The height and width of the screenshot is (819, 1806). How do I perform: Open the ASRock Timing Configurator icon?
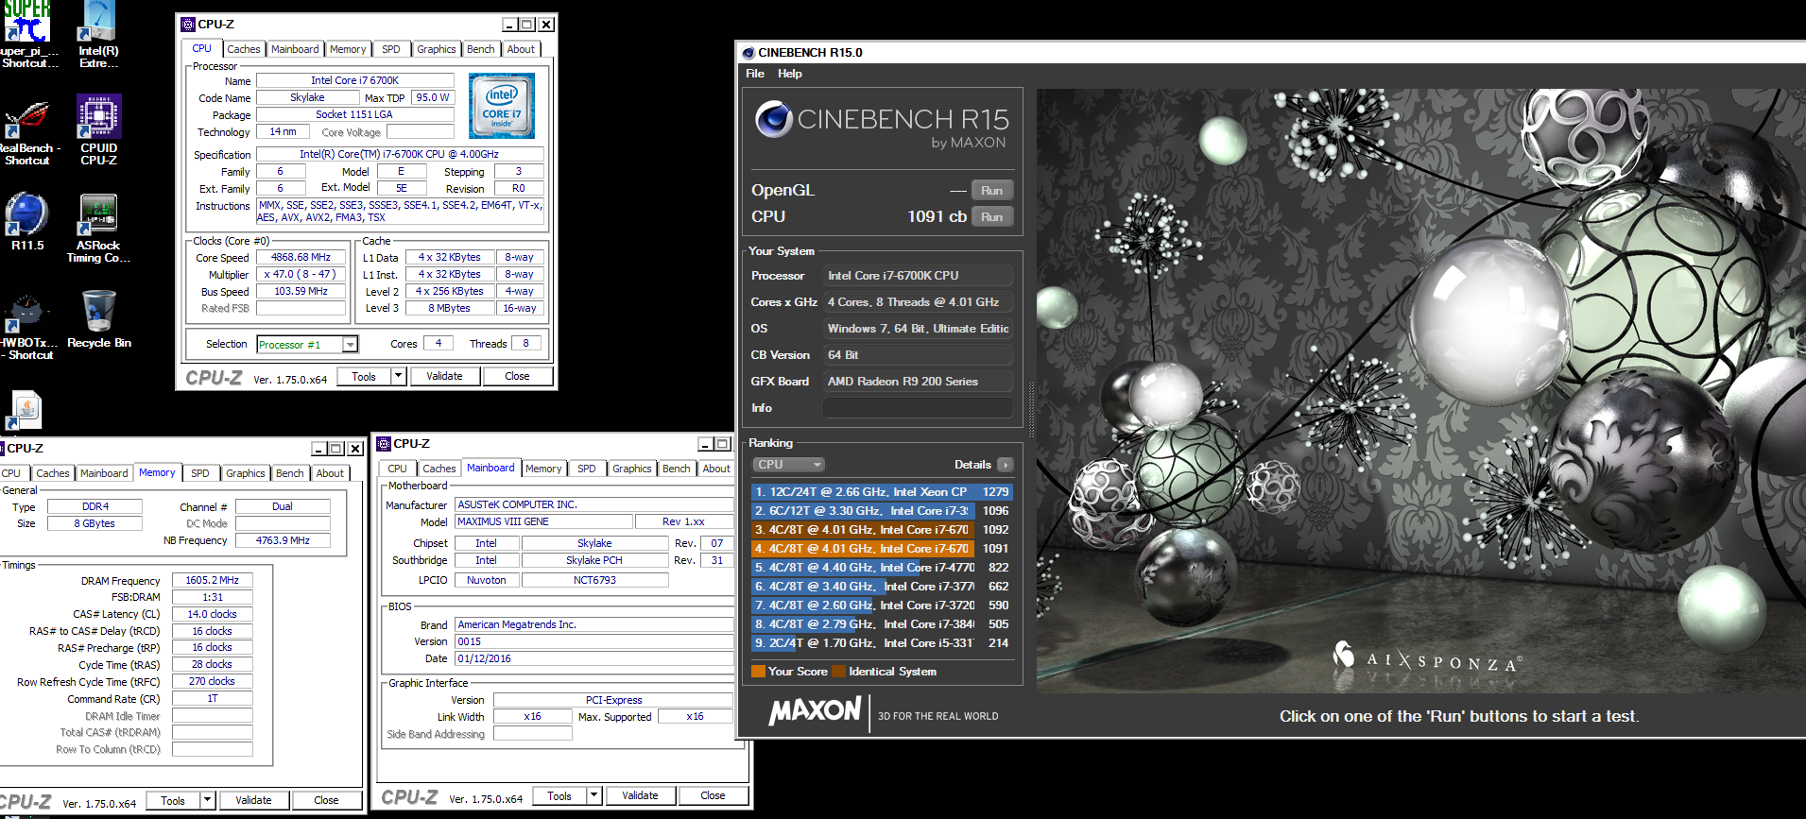98,228
